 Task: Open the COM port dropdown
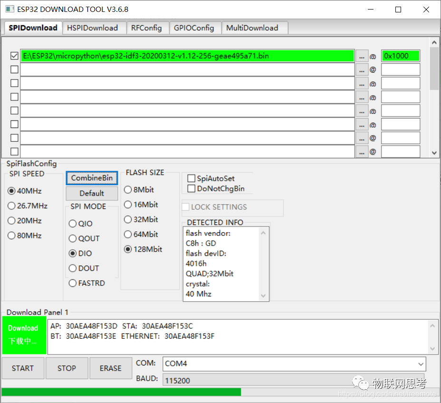point(294,364)
